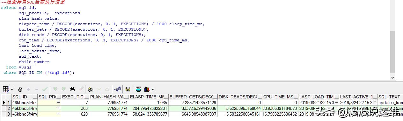Click the LAST_LOAD_TIME column header
Screen dimensions: 403x121
click(x=319, y=97)
